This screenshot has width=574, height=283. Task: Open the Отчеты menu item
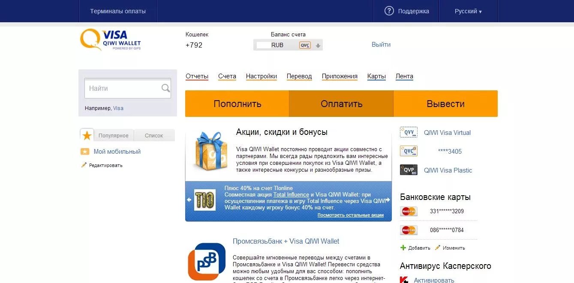point(197,76)
